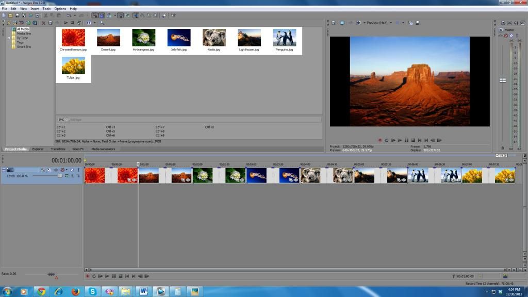Screen dimensions: 528x297
Task: Select the Envelope Edit tool icon
Action: [142, 15]
